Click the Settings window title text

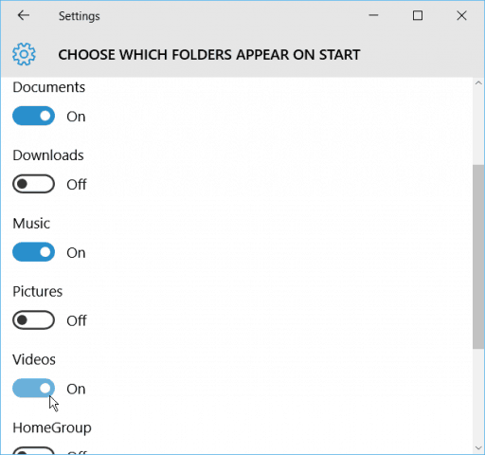point(80,16)
